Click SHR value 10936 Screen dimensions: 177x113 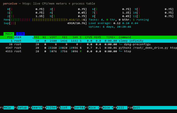click(74, 48)
